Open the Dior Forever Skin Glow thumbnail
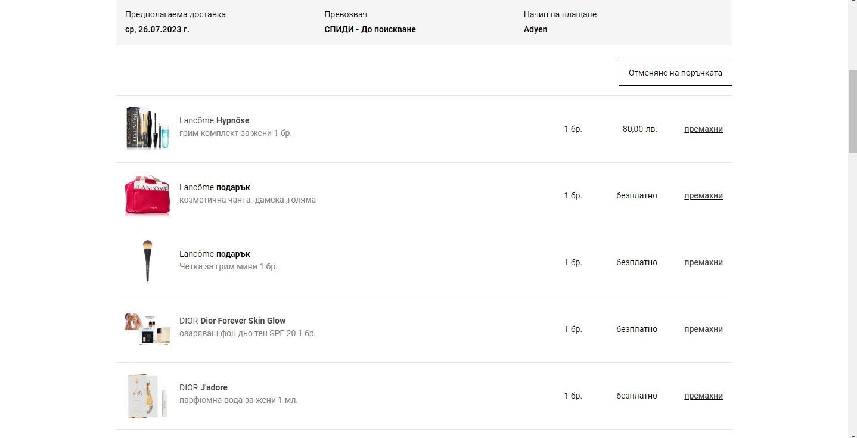 (147, 329)
